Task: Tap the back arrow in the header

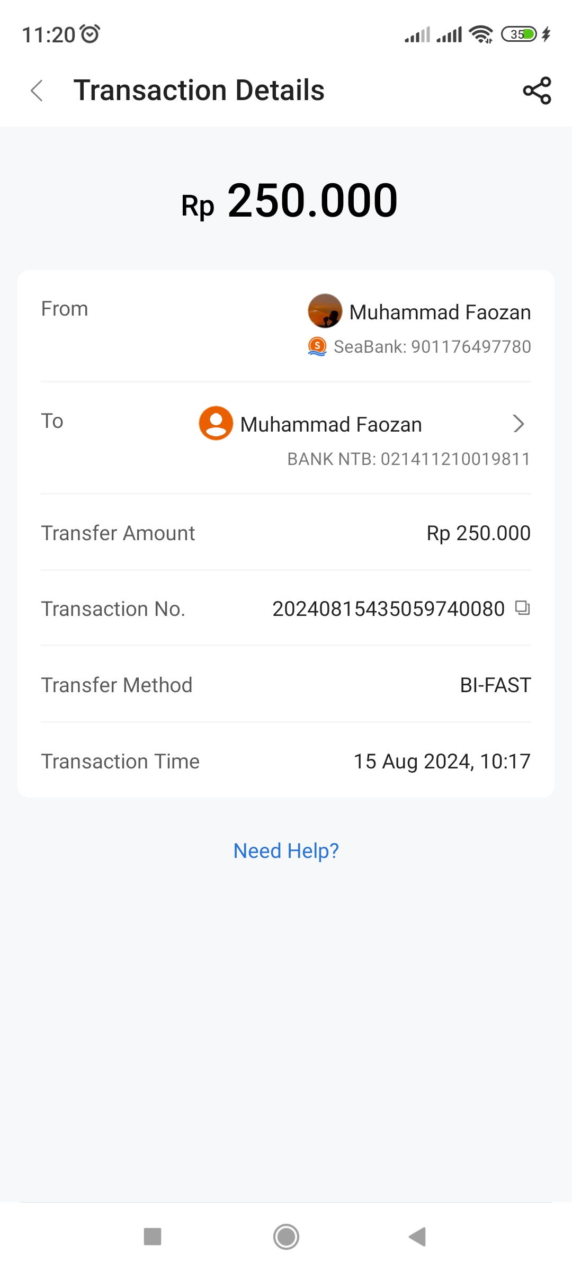Action: (37, 91)
